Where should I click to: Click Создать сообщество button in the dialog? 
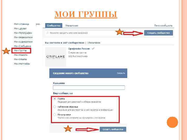point(113,129)
